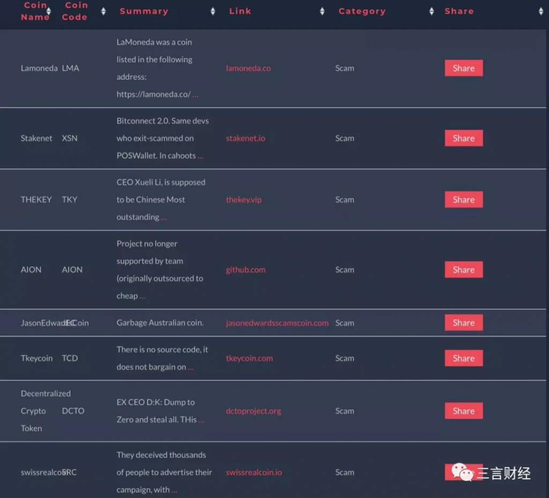Open the swissrealcoin.io link
549x498 pixels.
pos(254,472)
